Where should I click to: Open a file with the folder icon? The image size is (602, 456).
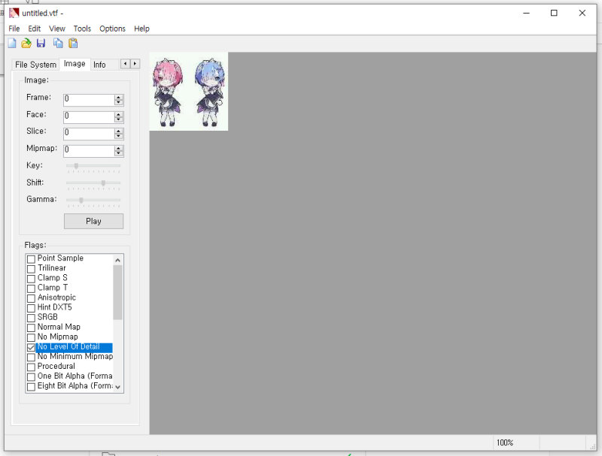tap(26, 44)
